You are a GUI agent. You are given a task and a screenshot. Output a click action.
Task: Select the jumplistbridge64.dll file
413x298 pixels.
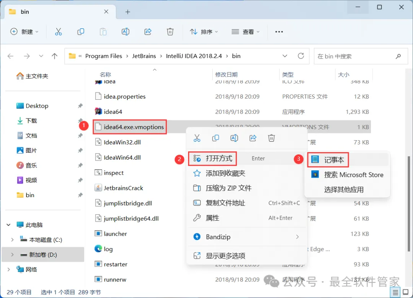127,219
